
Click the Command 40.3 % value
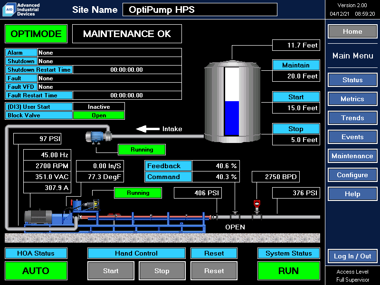click(216, 177)
